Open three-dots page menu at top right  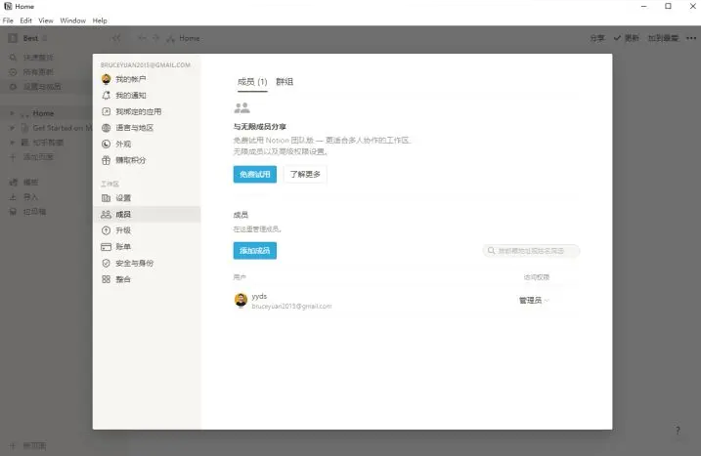pyautogui.click(x=691, y=38)
